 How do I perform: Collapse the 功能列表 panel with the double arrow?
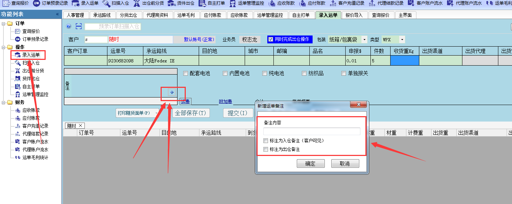(57, 14)
